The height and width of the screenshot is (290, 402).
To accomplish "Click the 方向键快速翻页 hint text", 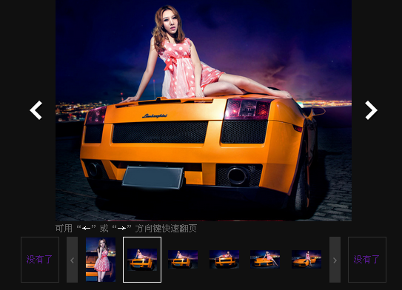I will click(166, 229).
